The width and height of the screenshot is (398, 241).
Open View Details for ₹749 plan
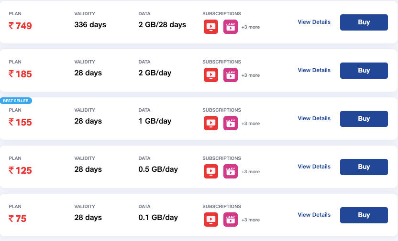tap(314, 22)
